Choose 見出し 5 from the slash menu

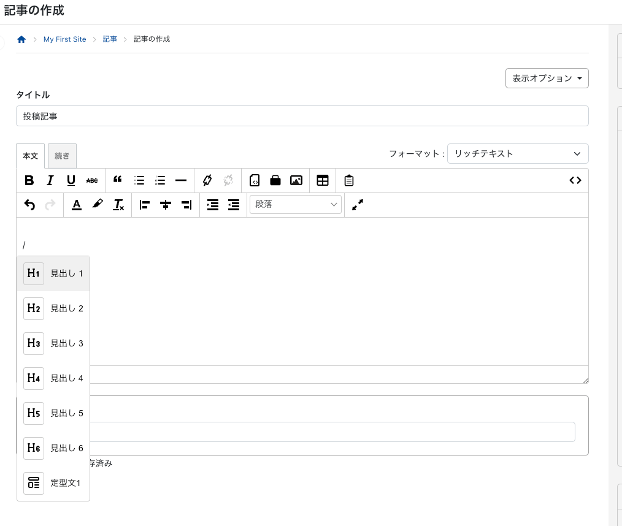point(53,413)
